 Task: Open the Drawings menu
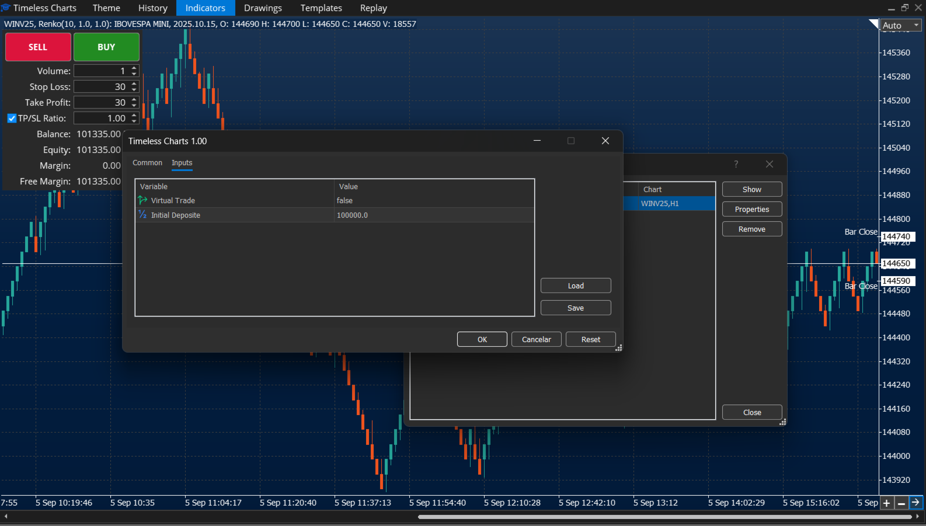pyautogui.click(x=263, y=8)
